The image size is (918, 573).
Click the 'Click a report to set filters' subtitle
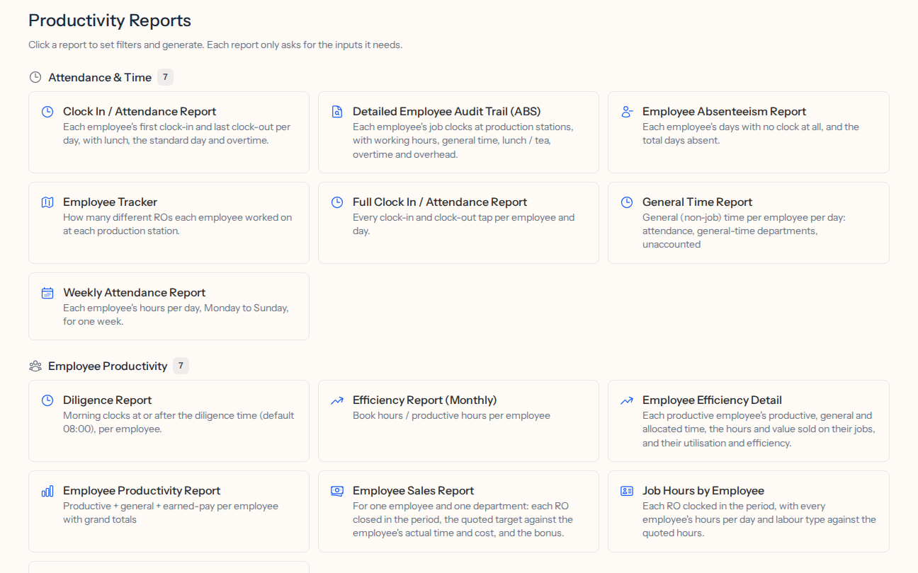pyautogui.click(x=215, y=45)
